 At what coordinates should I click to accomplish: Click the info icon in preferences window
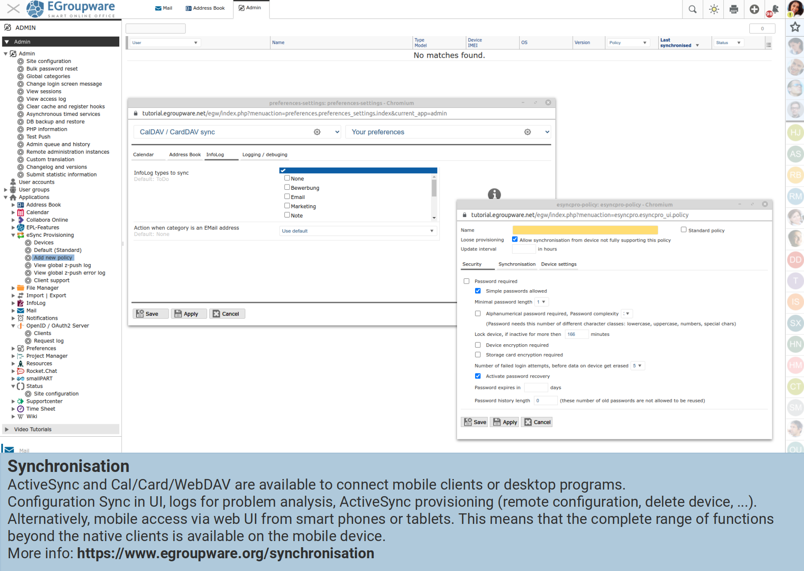click(494, 194)
